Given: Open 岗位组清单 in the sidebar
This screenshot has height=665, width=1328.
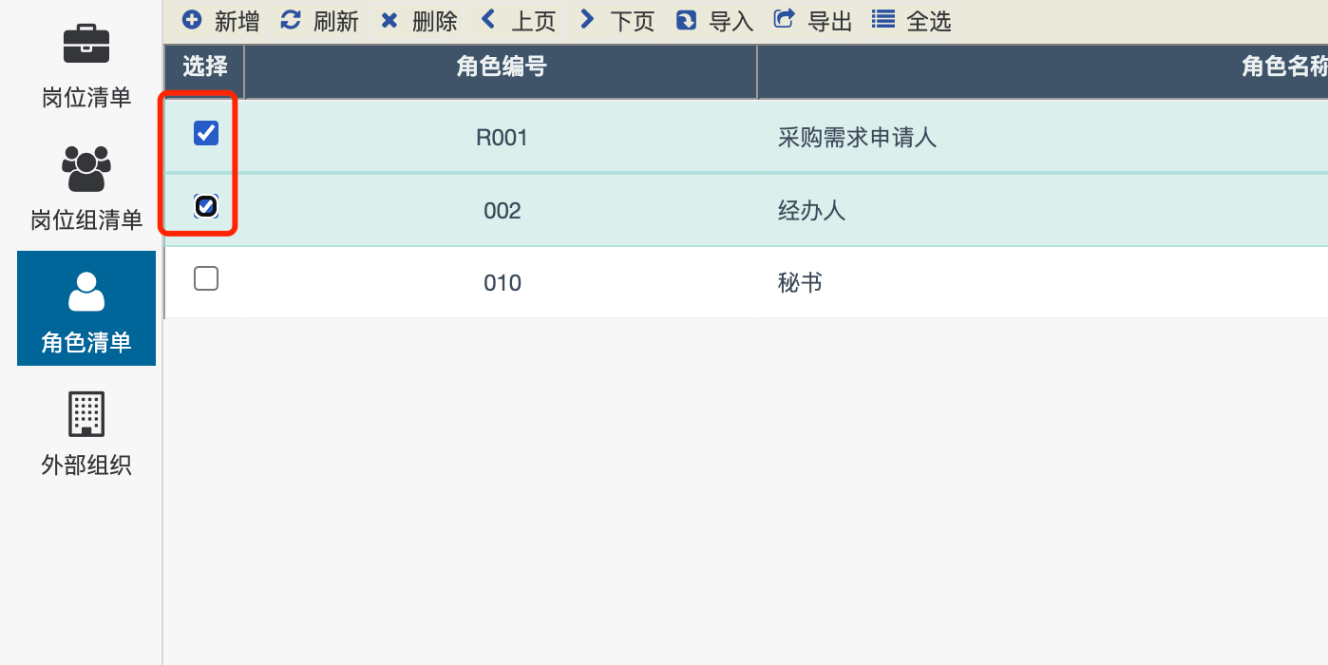Looking at the screenshot, I should click(86, 187).
